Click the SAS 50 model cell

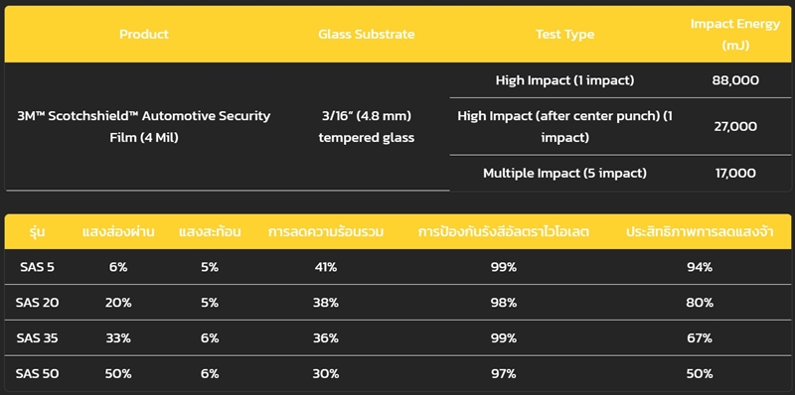pos(37,374)
